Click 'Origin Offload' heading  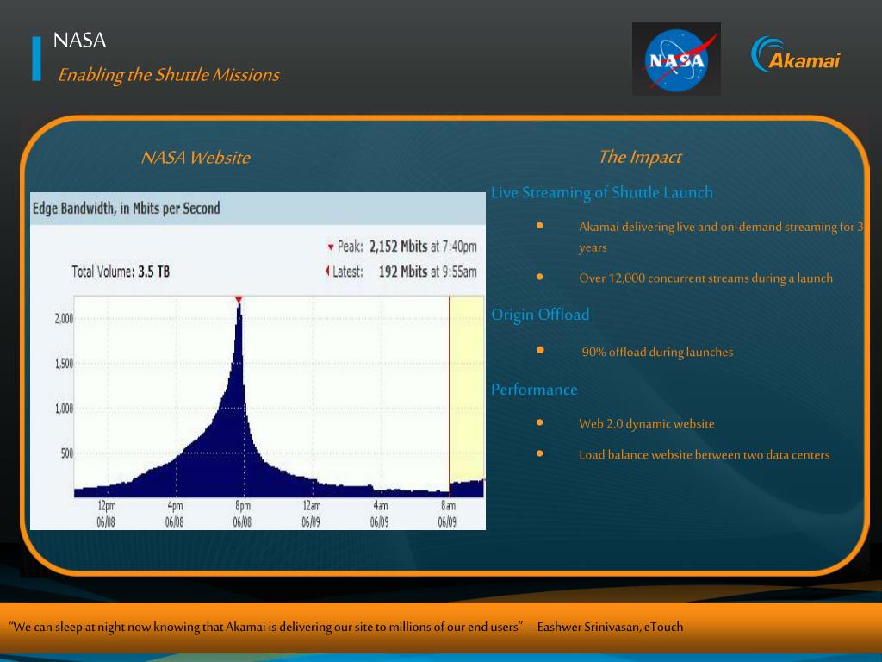pos(540,315)
